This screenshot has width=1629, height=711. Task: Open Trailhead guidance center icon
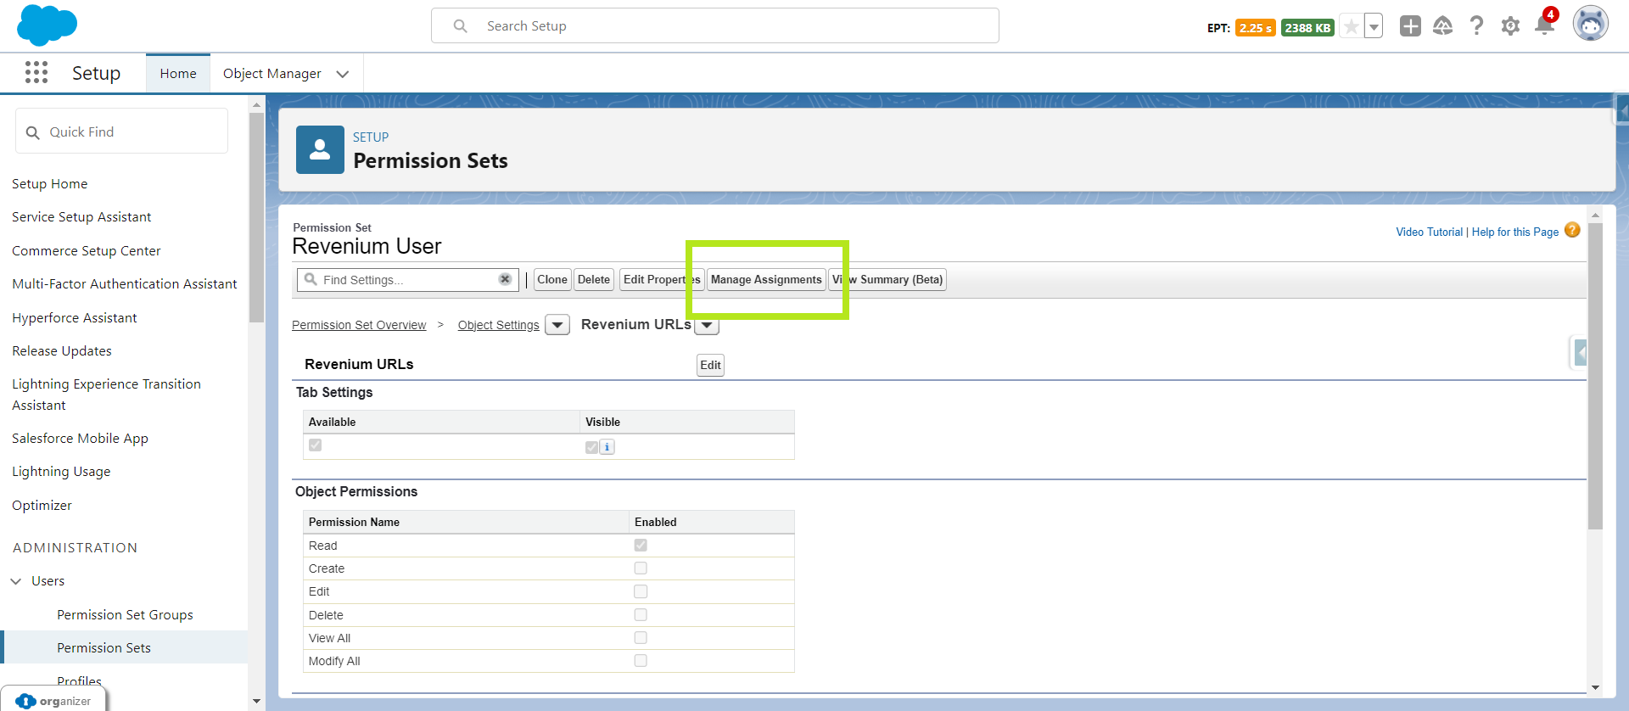(x=1442, y=26)
